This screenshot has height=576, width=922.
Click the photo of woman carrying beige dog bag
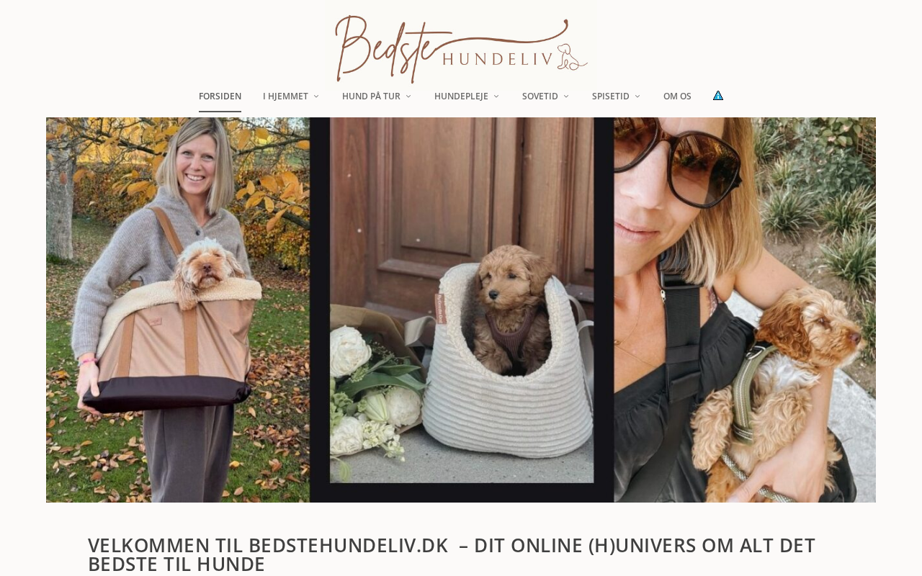pyautogui.click(x=178, y=310)
